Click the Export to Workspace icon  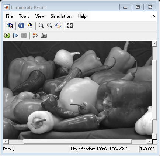tap(10, 26)
